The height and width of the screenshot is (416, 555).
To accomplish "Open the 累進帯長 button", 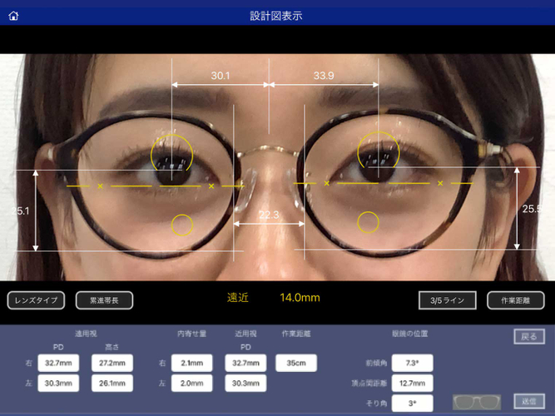I will pyautogui.click(x=104, y=300).
